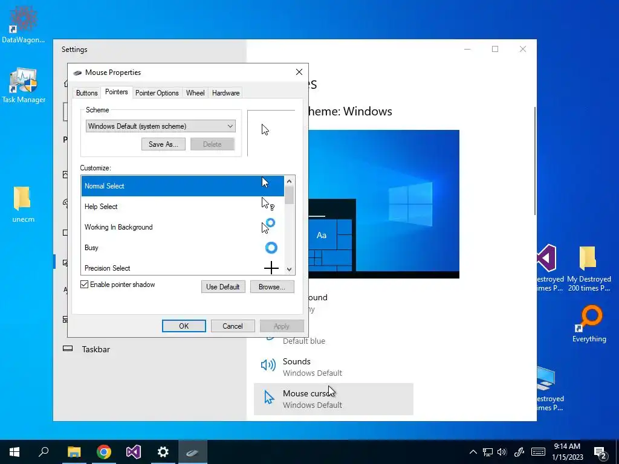Image resolution: width=619 pixels, height=464 pixels.
Task: Switch to Settings gear on the taskbar
Action: click(163, 452)
